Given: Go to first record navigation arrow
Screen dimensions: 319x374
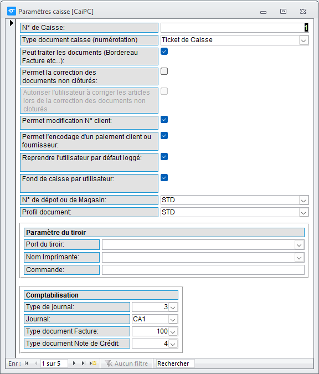Looking at the screenshot, I should coord(27,363).
